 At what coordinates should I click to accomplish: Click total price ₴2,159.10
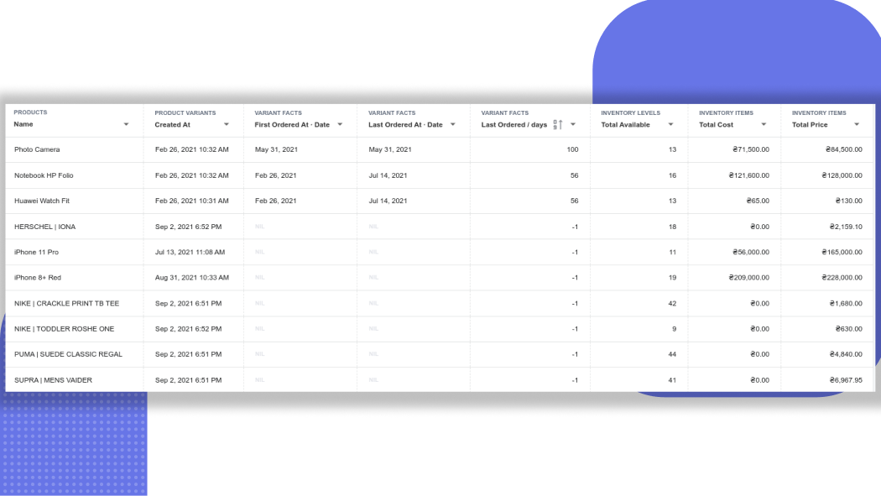coord(846,227)
